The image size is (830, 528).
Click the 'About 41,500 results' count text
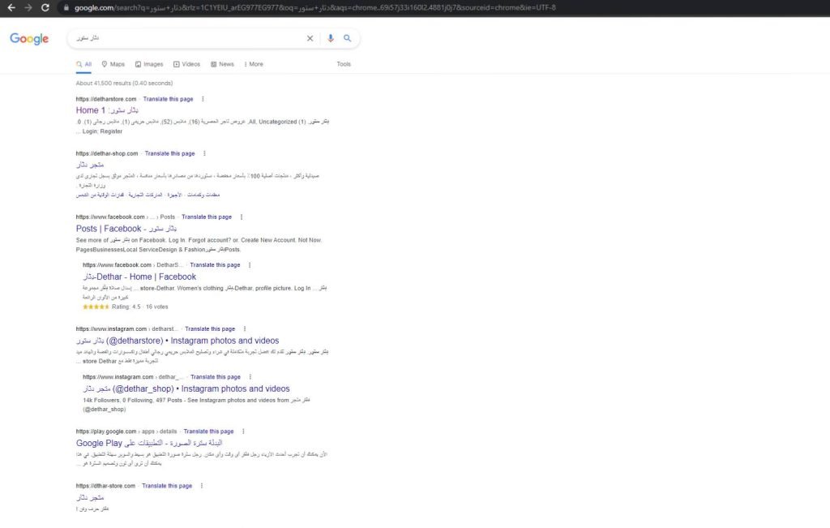point(124,84)
